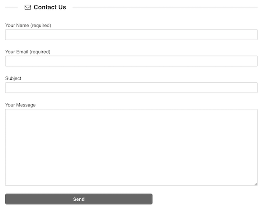Click the message box resize handle

(x=256, y=184)
